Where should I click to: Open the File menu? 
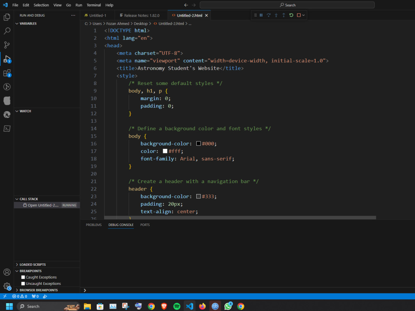tap(15, 5)
